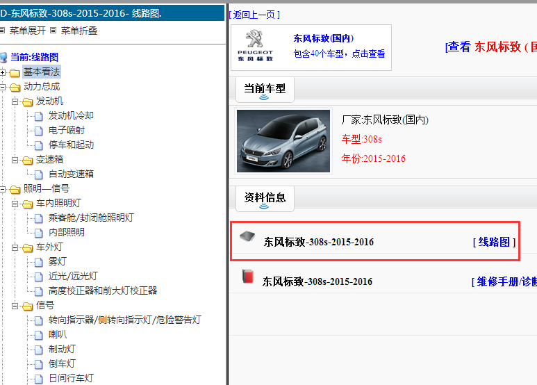The image size is (537, 385).
Task: Open 转向指示器/侧转向指示灯/危险警告灯 item
Action: coord(124,320)
